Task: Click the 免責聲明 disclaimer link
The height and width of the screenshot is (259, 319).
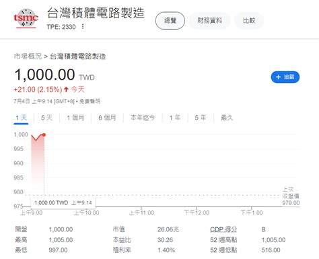Action: point(90,101)
